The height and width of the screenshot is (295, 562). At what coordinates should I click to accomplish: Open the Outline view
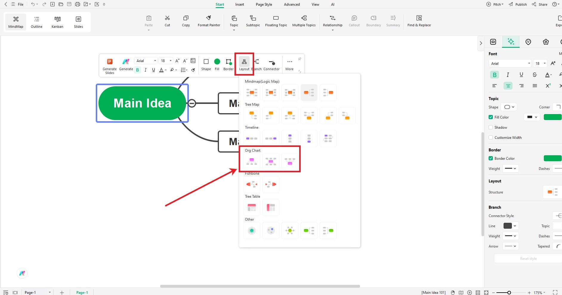[x=36, y=22]
